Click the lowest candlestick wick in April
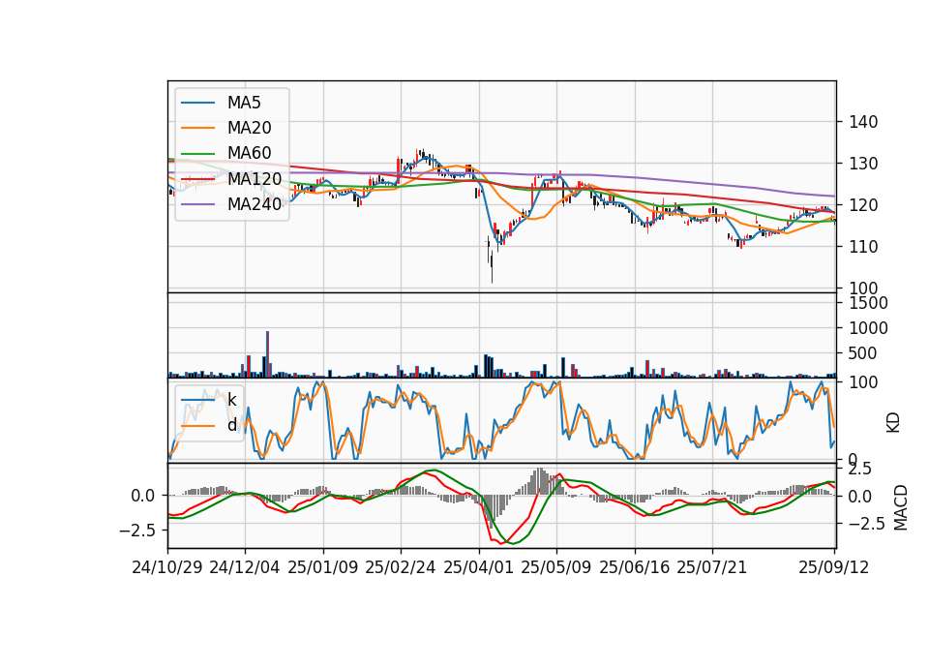This screenshot has width=929, height=668. (493, 268)
